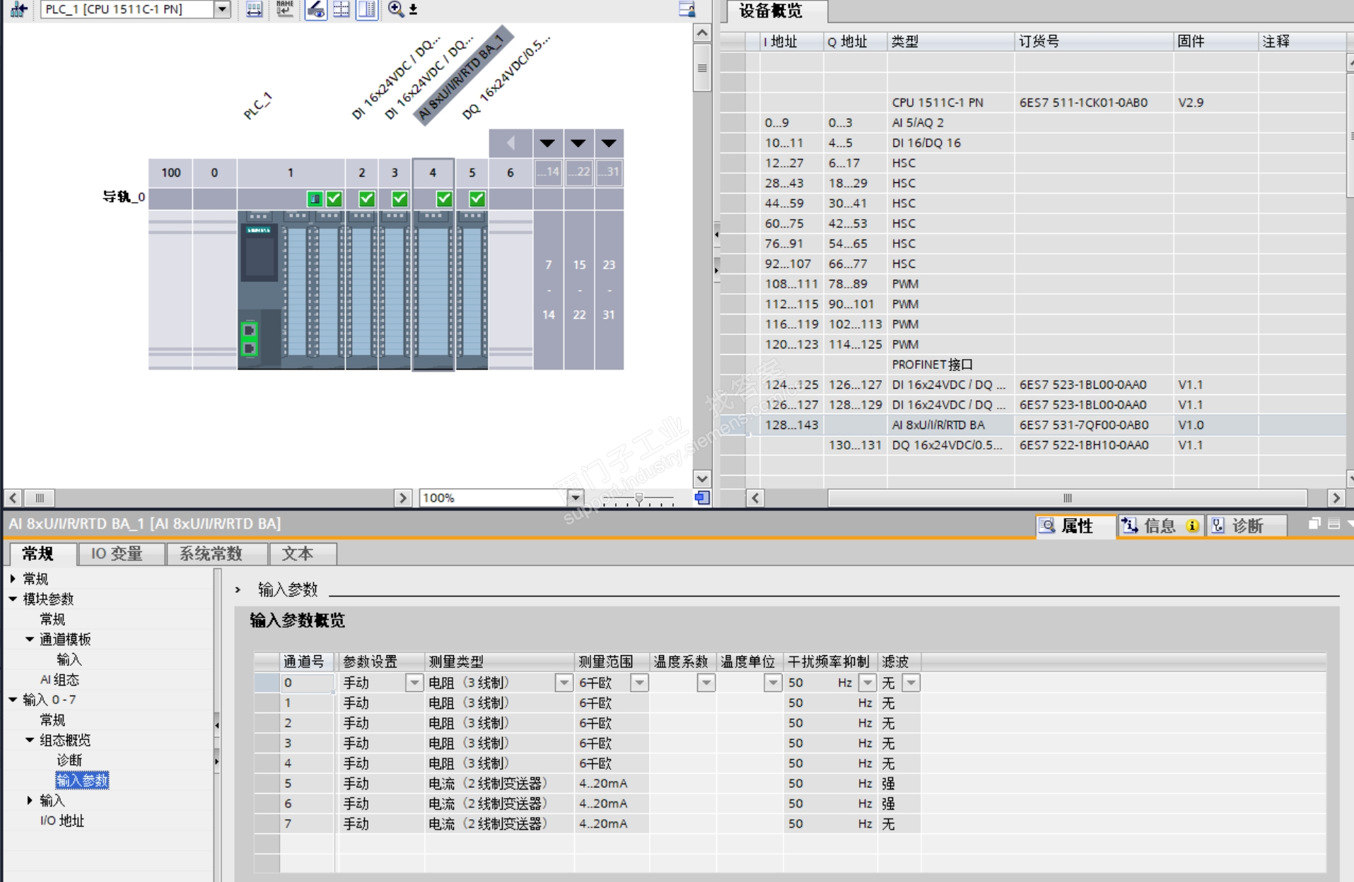1354x882 pixels.
Task: Select the DQ module in slot 5
Action: tap(472, 290)
